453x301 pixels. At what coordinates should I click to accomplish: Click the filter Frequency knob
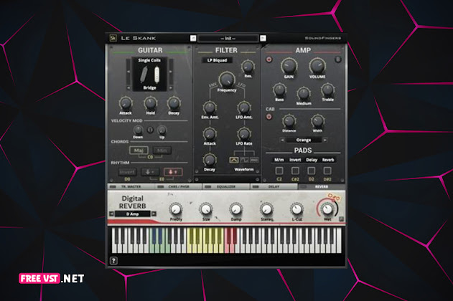[x=227, y=79]
